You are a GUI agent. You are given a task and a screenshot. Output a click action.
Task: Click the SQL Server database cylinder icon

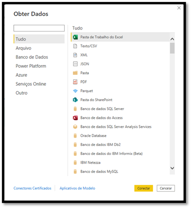tap(75, 109)
